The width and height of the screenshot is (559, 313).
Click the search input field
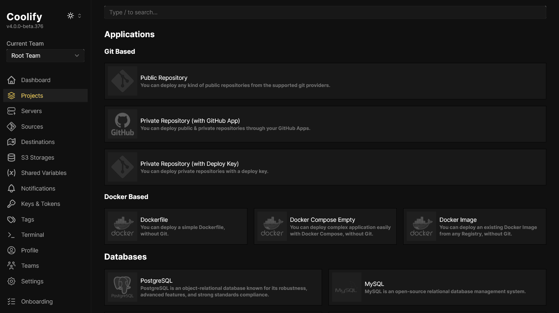pos(325,12)
